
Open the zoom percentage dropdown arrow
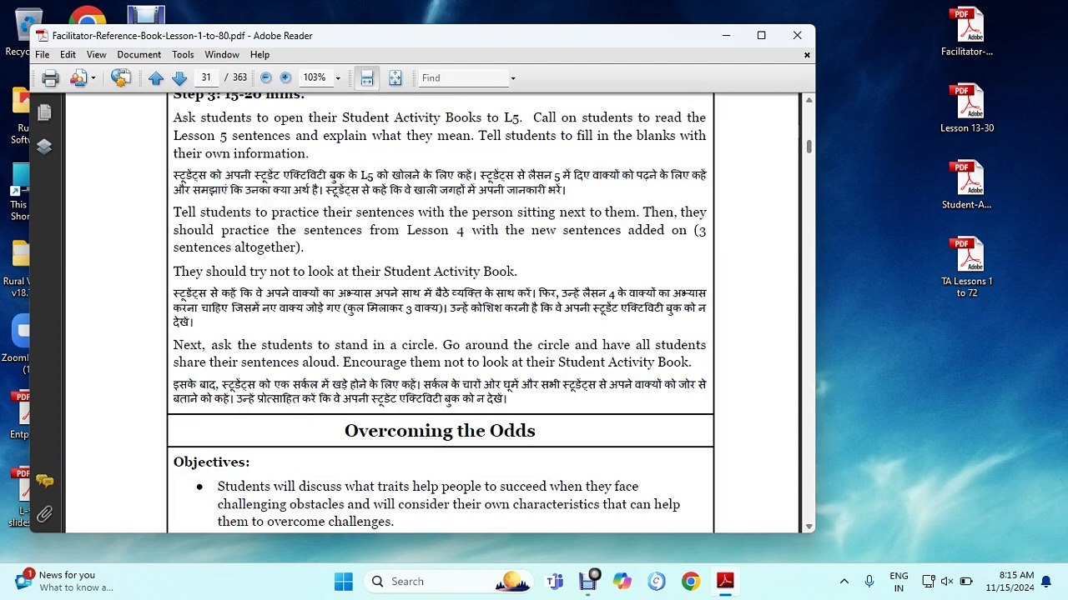click(x=338, y=78)
